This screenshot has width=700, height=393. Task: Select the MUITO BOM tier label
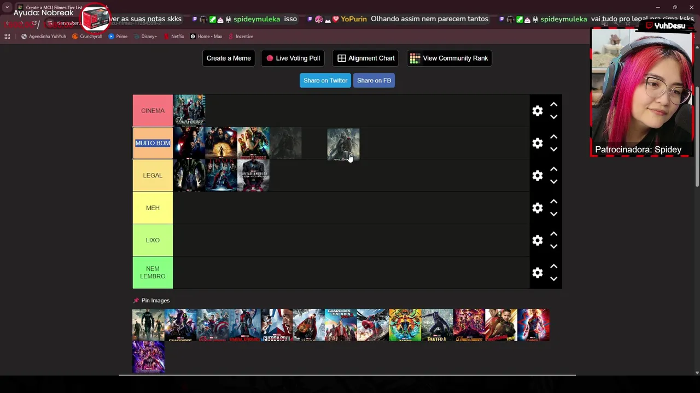pyautogui.click(x=153, y=143)
